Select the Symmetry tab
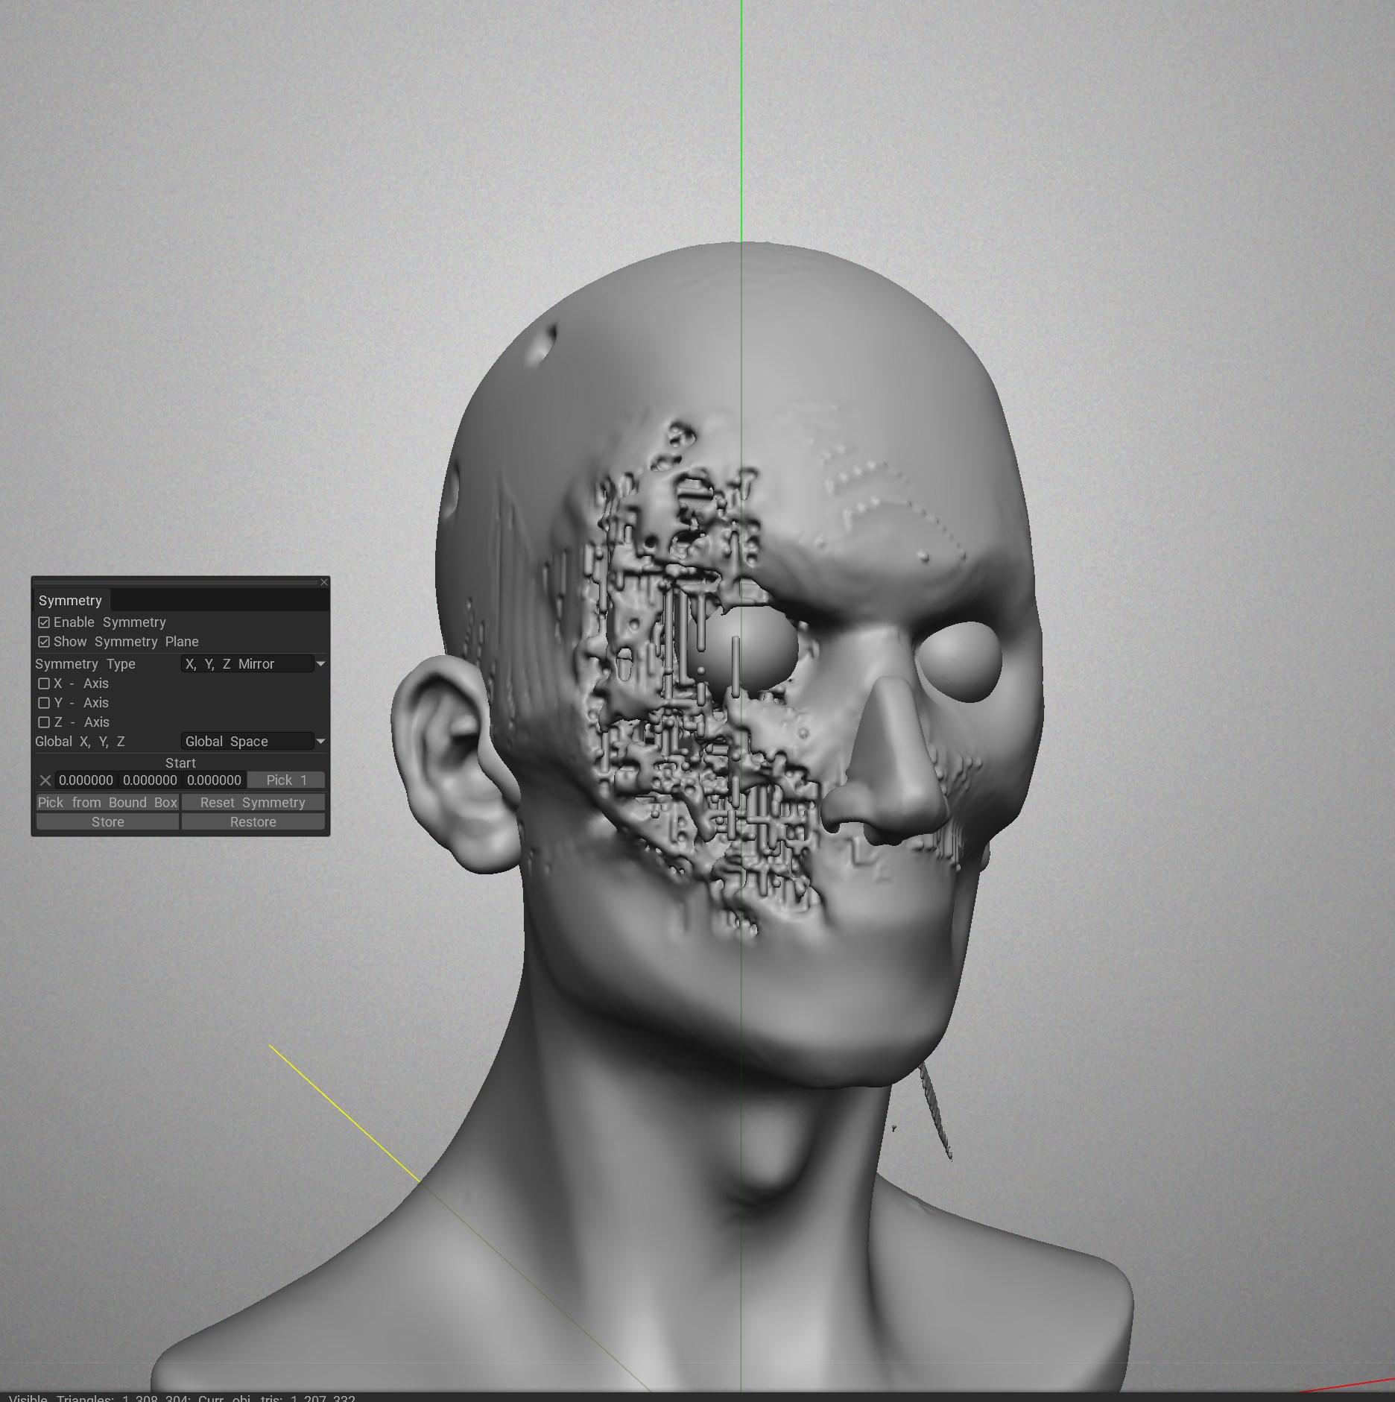1395x1402 pixels. (x=70, y=601)
